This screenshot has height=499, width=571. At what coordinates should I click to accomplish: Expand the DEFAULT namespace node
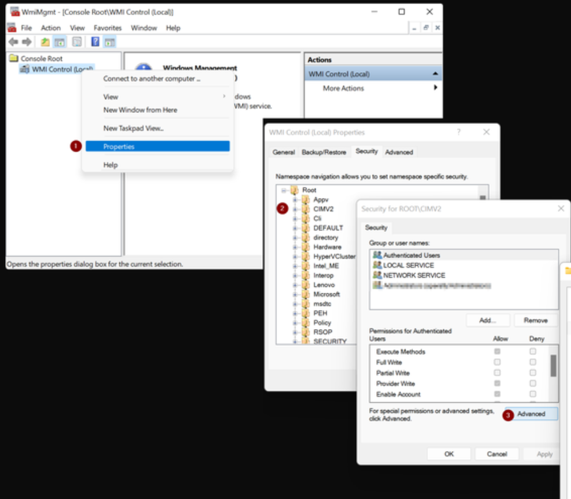(295, 228)
